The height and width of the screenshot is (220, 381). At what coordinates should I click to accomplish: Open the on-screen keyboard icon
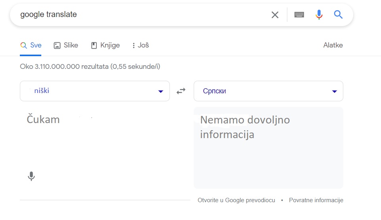pyautogui.click(x=299, y=15)
